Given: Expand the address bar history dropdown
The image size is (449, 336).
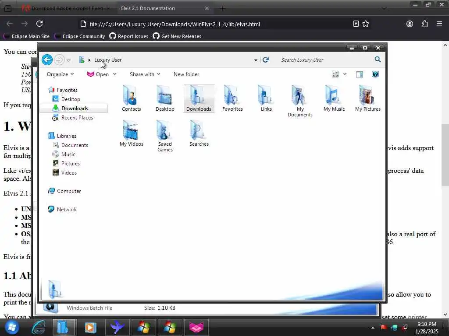Looking at the screenshot, I should point(256,60).
